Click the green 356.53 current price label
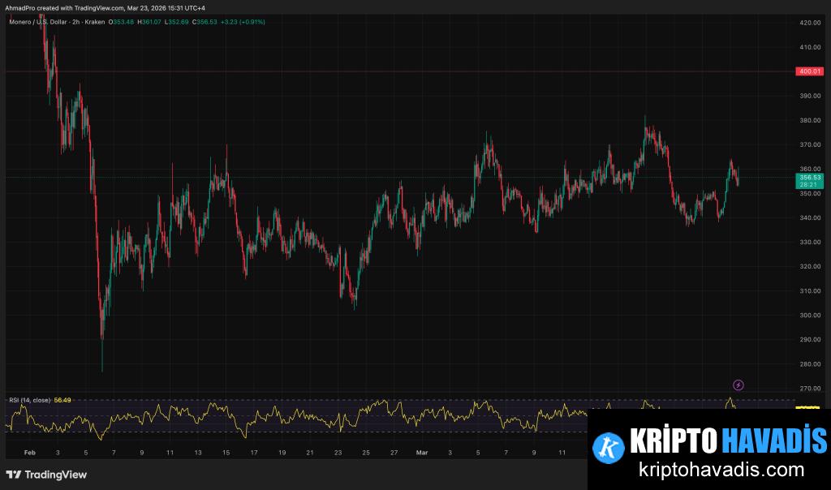The image size is (831, 490). tap(810, 177)
